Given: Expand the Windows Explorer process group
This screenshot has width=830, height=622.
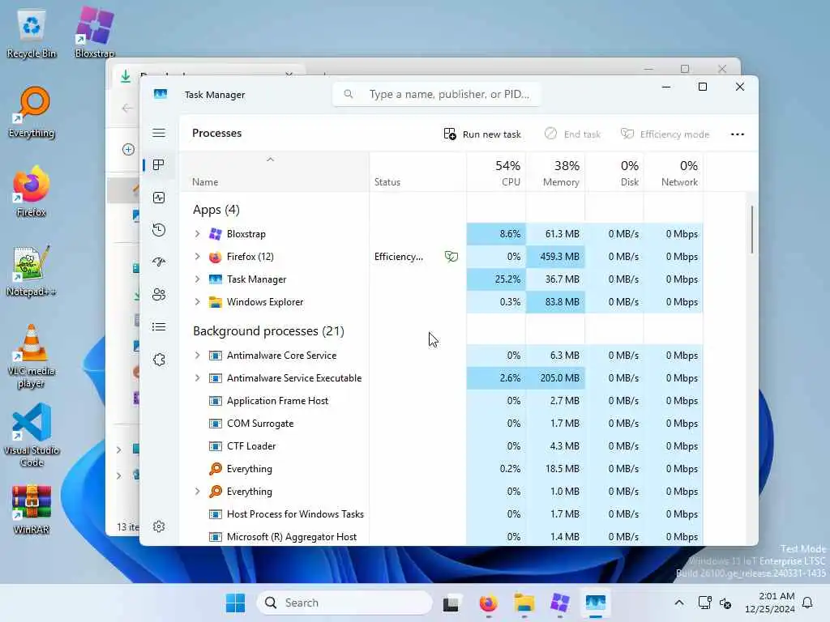Looking at the screenshot, I should click(x=198, y=302).
